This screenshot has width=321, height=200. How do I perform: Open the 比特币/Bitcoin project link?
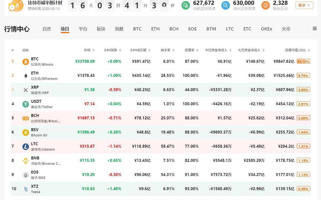(42, 65)
